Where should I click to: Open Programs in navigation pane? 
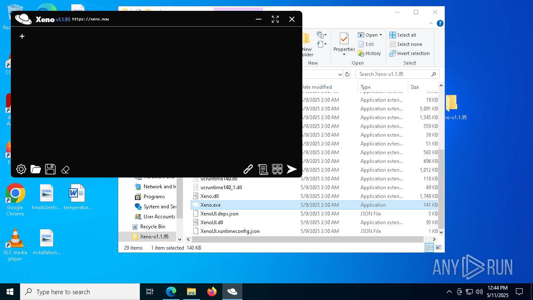(x=154, y=197)
